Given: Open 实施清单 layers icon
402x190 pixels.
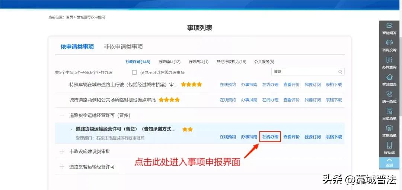Looking at the screenshot, I should pyautogui.click(x=389, y=128).
